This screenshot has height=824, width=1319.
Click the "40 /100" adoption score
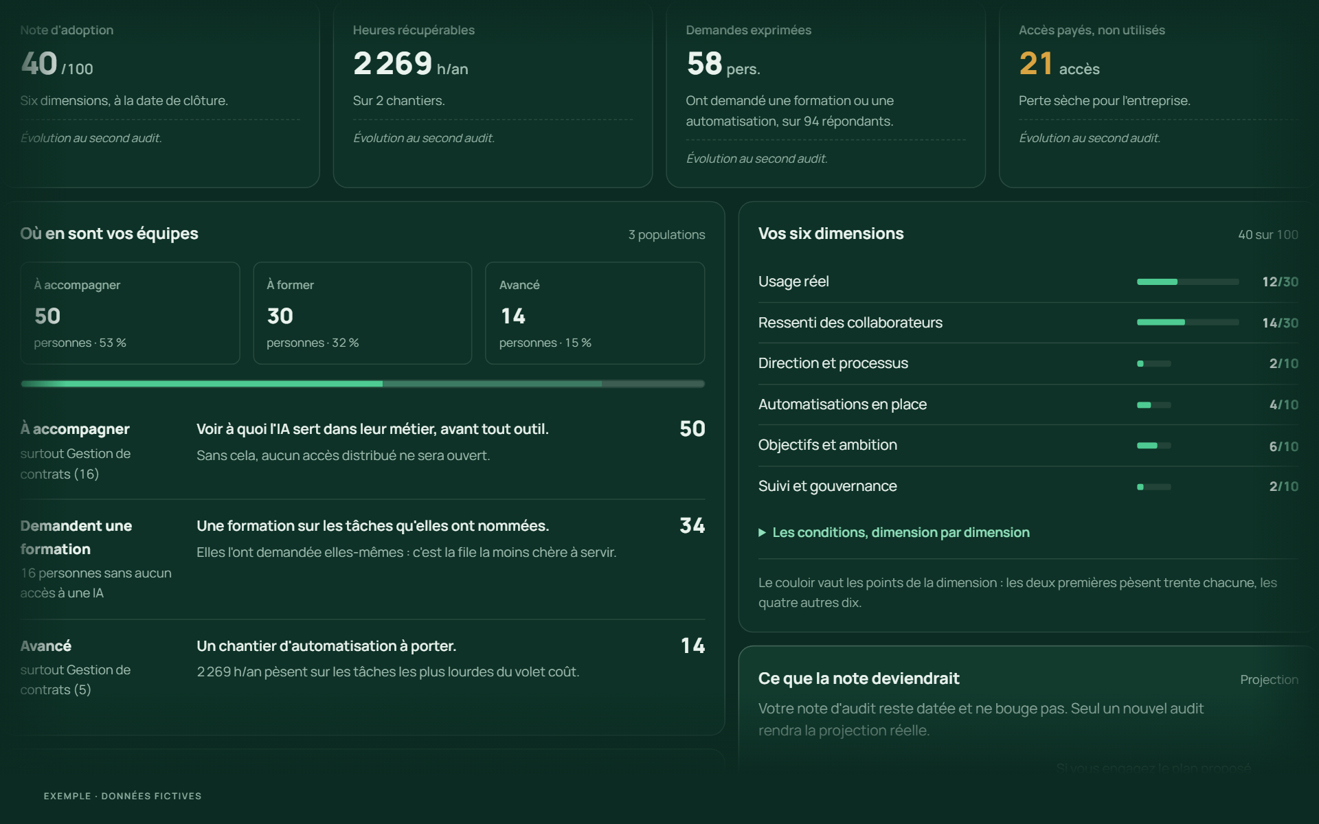tap(57, 64)
